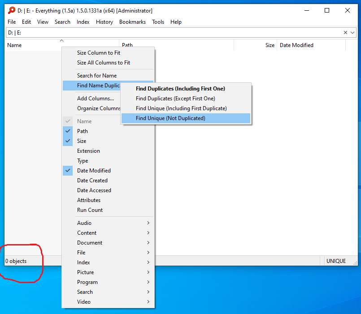The image size is (361, 314).
Task: Open the File menu
Action: coord(12,22)
